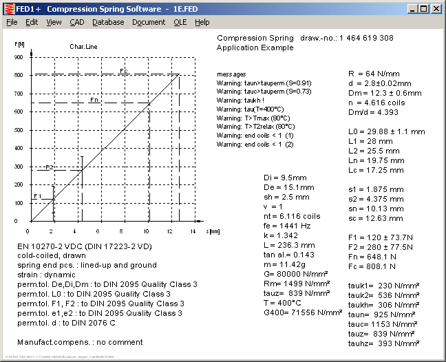The width and height of the screenshot is (446, 362).
Task: Open the CAD menu
Action: (x=77, y=22)
